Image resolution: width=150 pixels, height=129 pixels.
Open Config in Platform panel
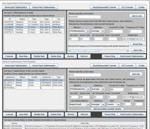pos(142,66)
